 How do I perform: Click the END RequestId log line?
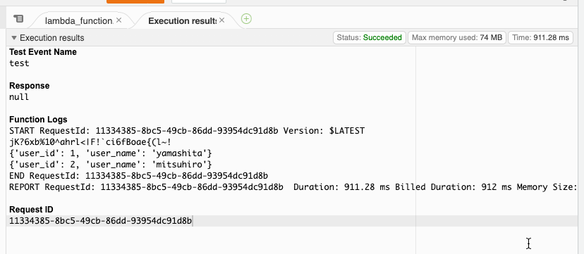point(138,176)
